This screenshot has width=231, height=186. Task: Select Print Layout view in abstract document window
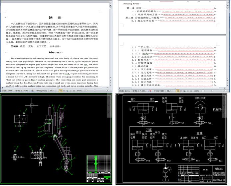coord(60,91)
